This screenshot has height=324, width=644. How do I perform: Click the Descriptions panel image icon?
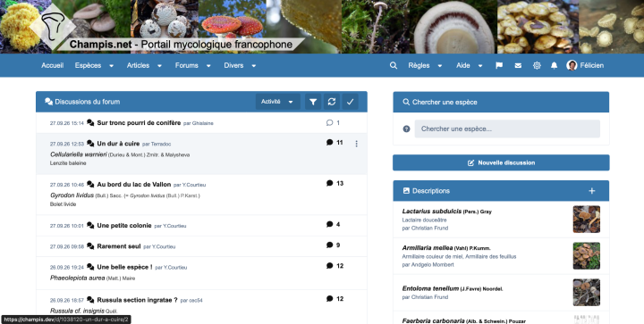tap(406, 191)
